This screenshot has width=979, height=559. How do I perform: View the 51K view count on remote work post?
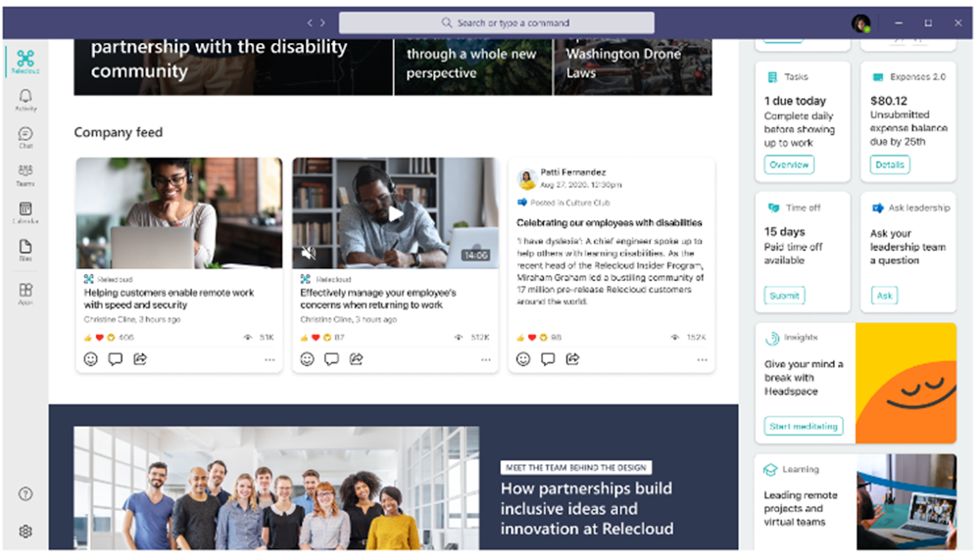pyautogui.click(x=267, y=337)
